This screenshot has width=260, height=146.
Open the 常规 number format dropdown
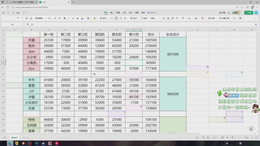point(156,18)
